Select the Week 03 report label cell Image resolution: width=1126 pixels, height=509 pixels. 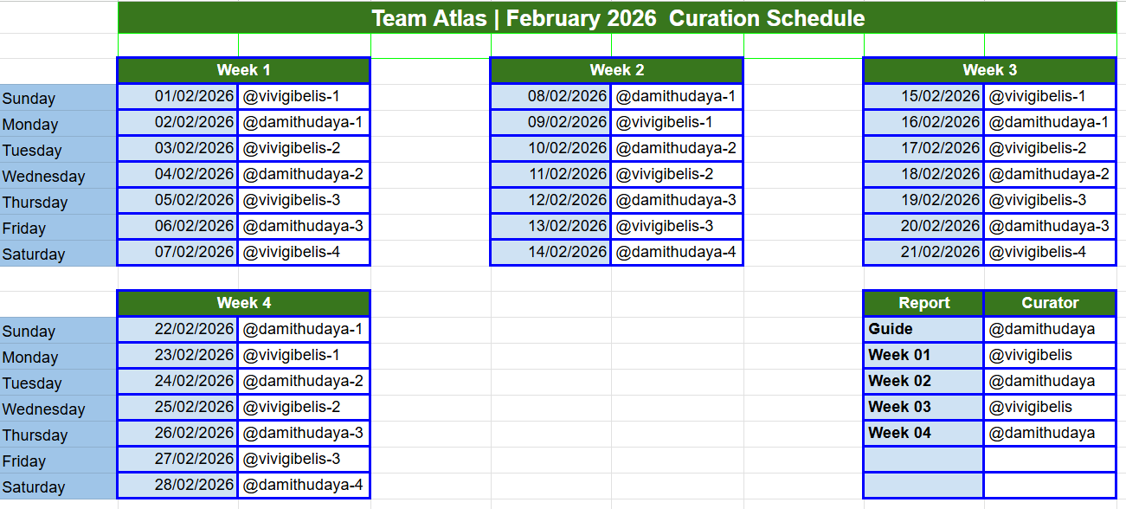923,407
